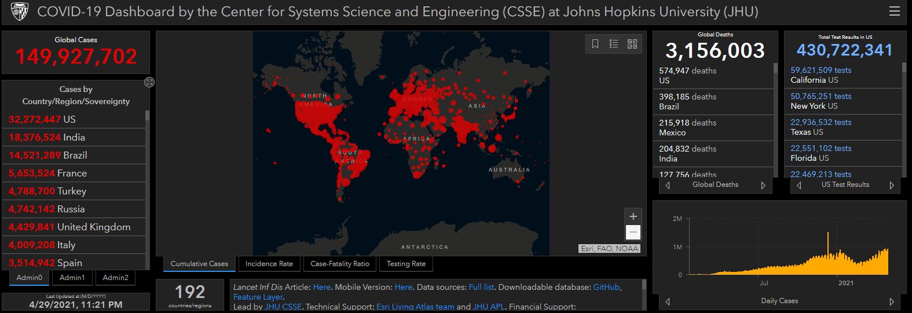Select the Admin1 tab
The height and width of the screenshot is (313, 912).
click(72, 278)
